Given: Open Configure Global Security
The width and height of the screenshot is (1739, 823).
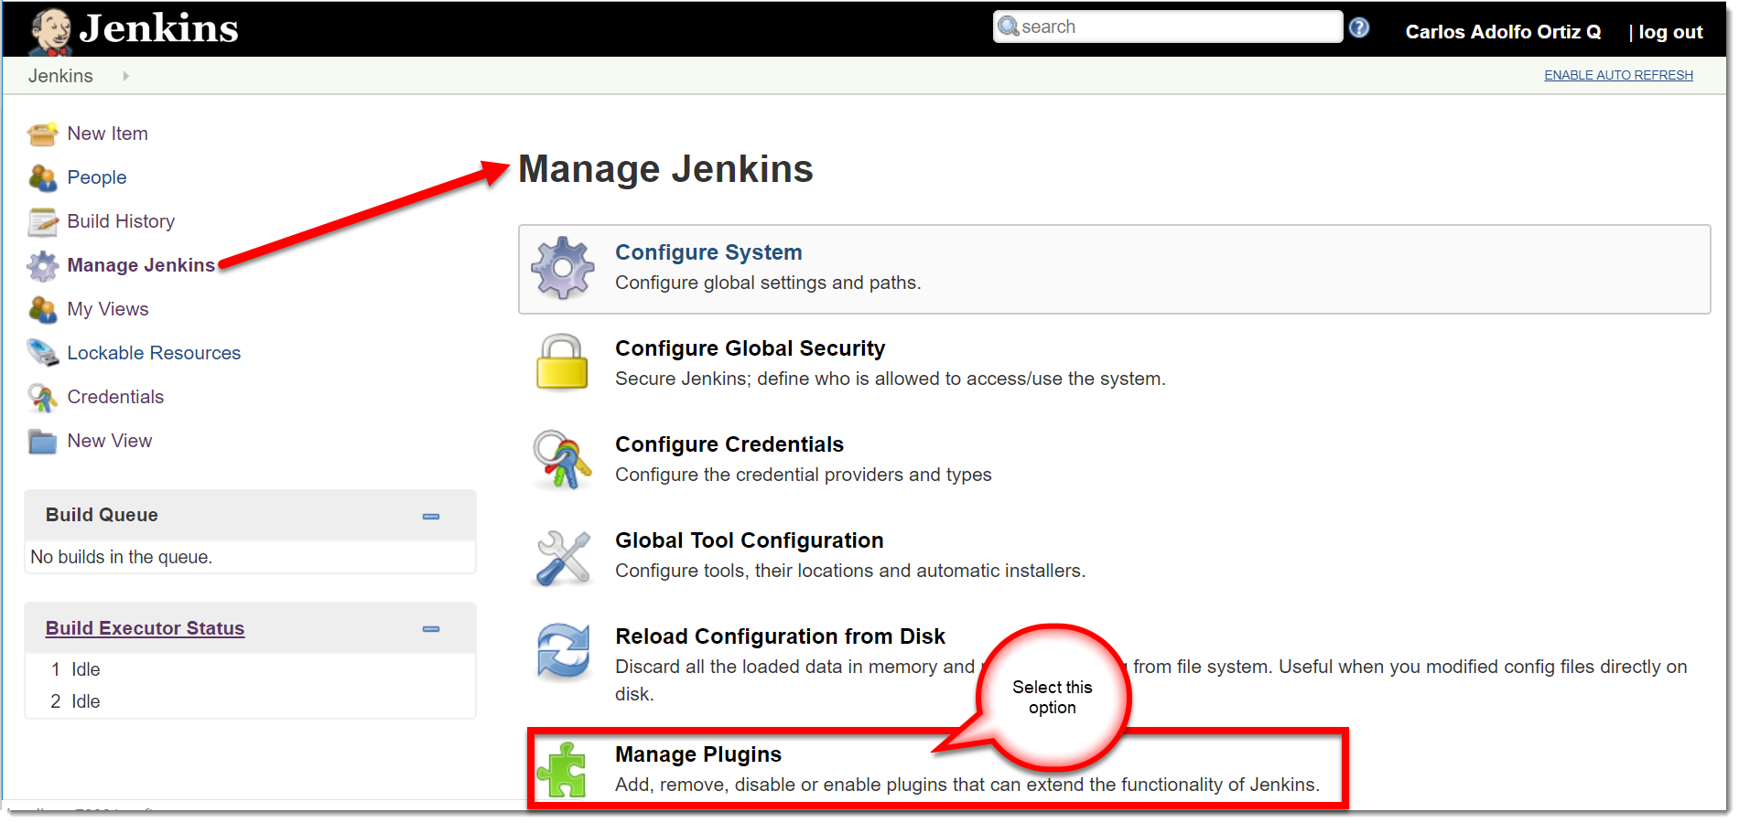Looking at the screenshot, I should (x=750, y=348).
